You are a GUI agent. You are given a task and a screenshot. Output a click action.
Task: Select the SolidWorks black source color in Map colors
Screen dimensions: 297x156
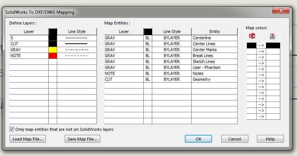pyautogui.click(x=252, y=45)
